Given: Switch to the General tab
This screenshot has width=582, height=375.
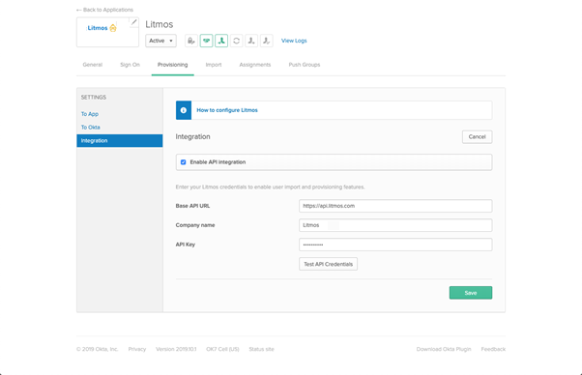Looking at the screenshot, I should [x=93, y=65].
